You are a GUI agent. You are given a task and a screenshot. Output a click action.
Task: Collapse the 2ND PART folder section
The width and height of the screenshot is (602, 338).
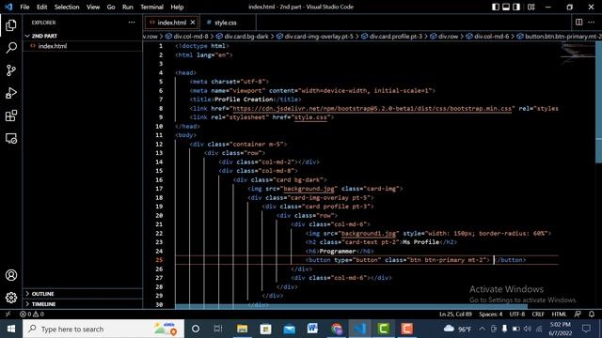tap(44, 36)
